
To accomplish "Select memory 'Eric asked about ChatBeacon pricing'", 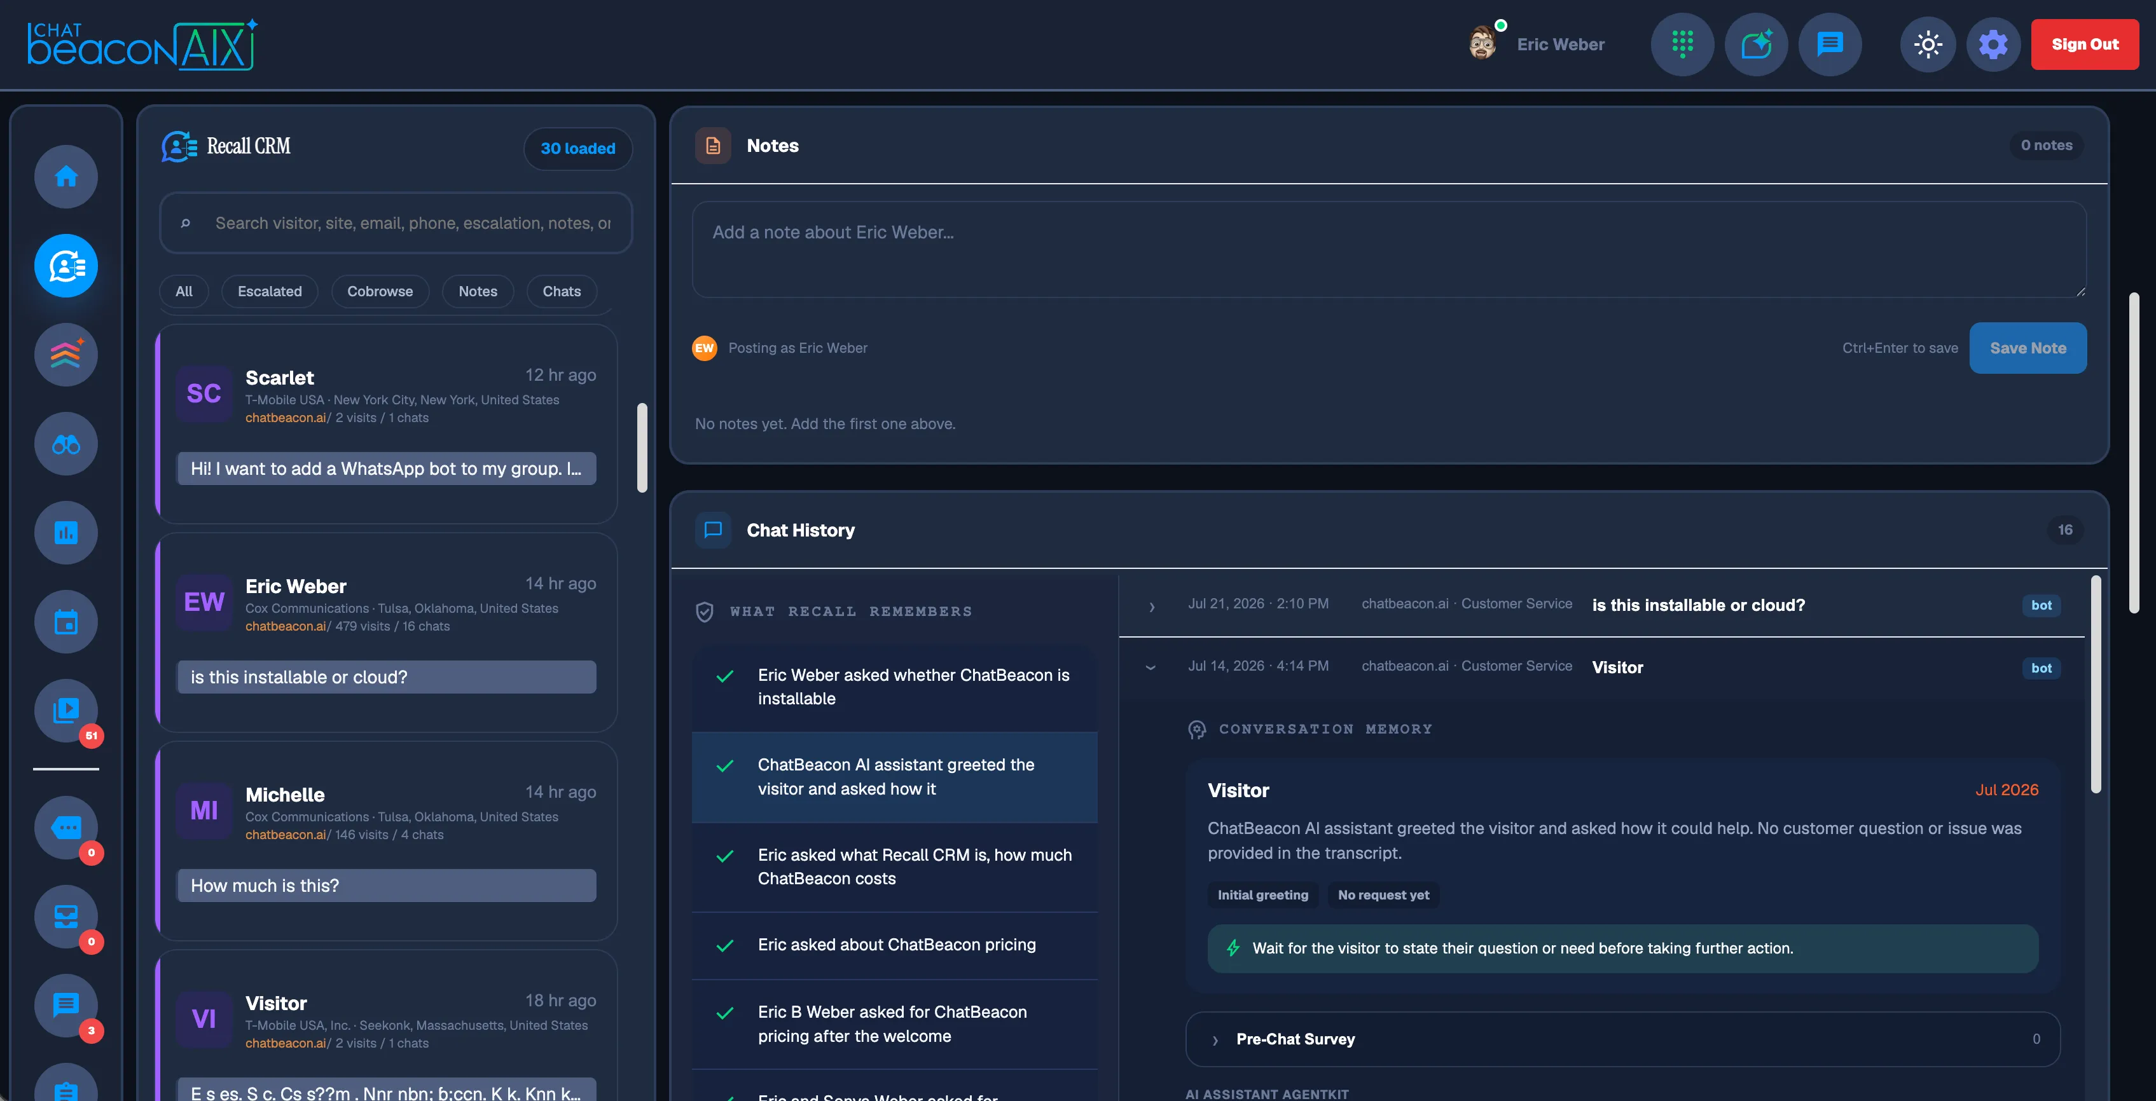I will coord(895,945).
